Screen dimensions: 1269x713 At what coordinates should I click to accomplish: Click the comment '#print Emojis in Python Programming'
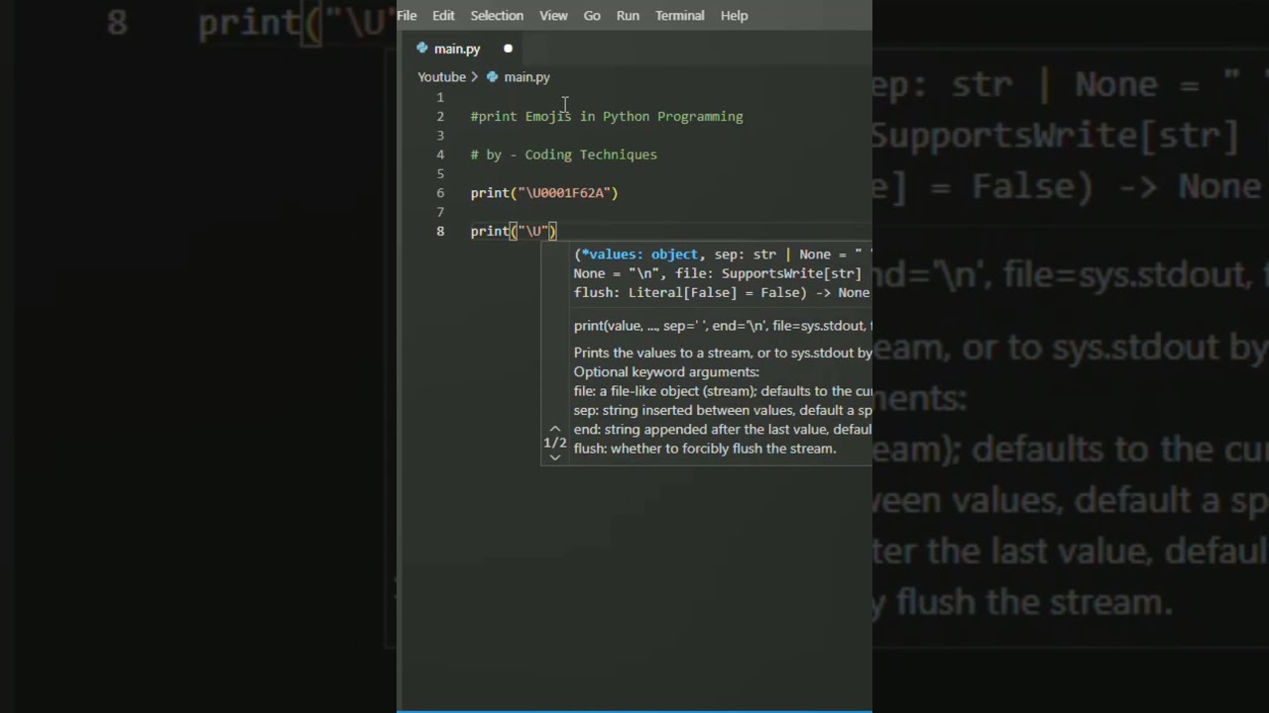click(x=607, y=117)
